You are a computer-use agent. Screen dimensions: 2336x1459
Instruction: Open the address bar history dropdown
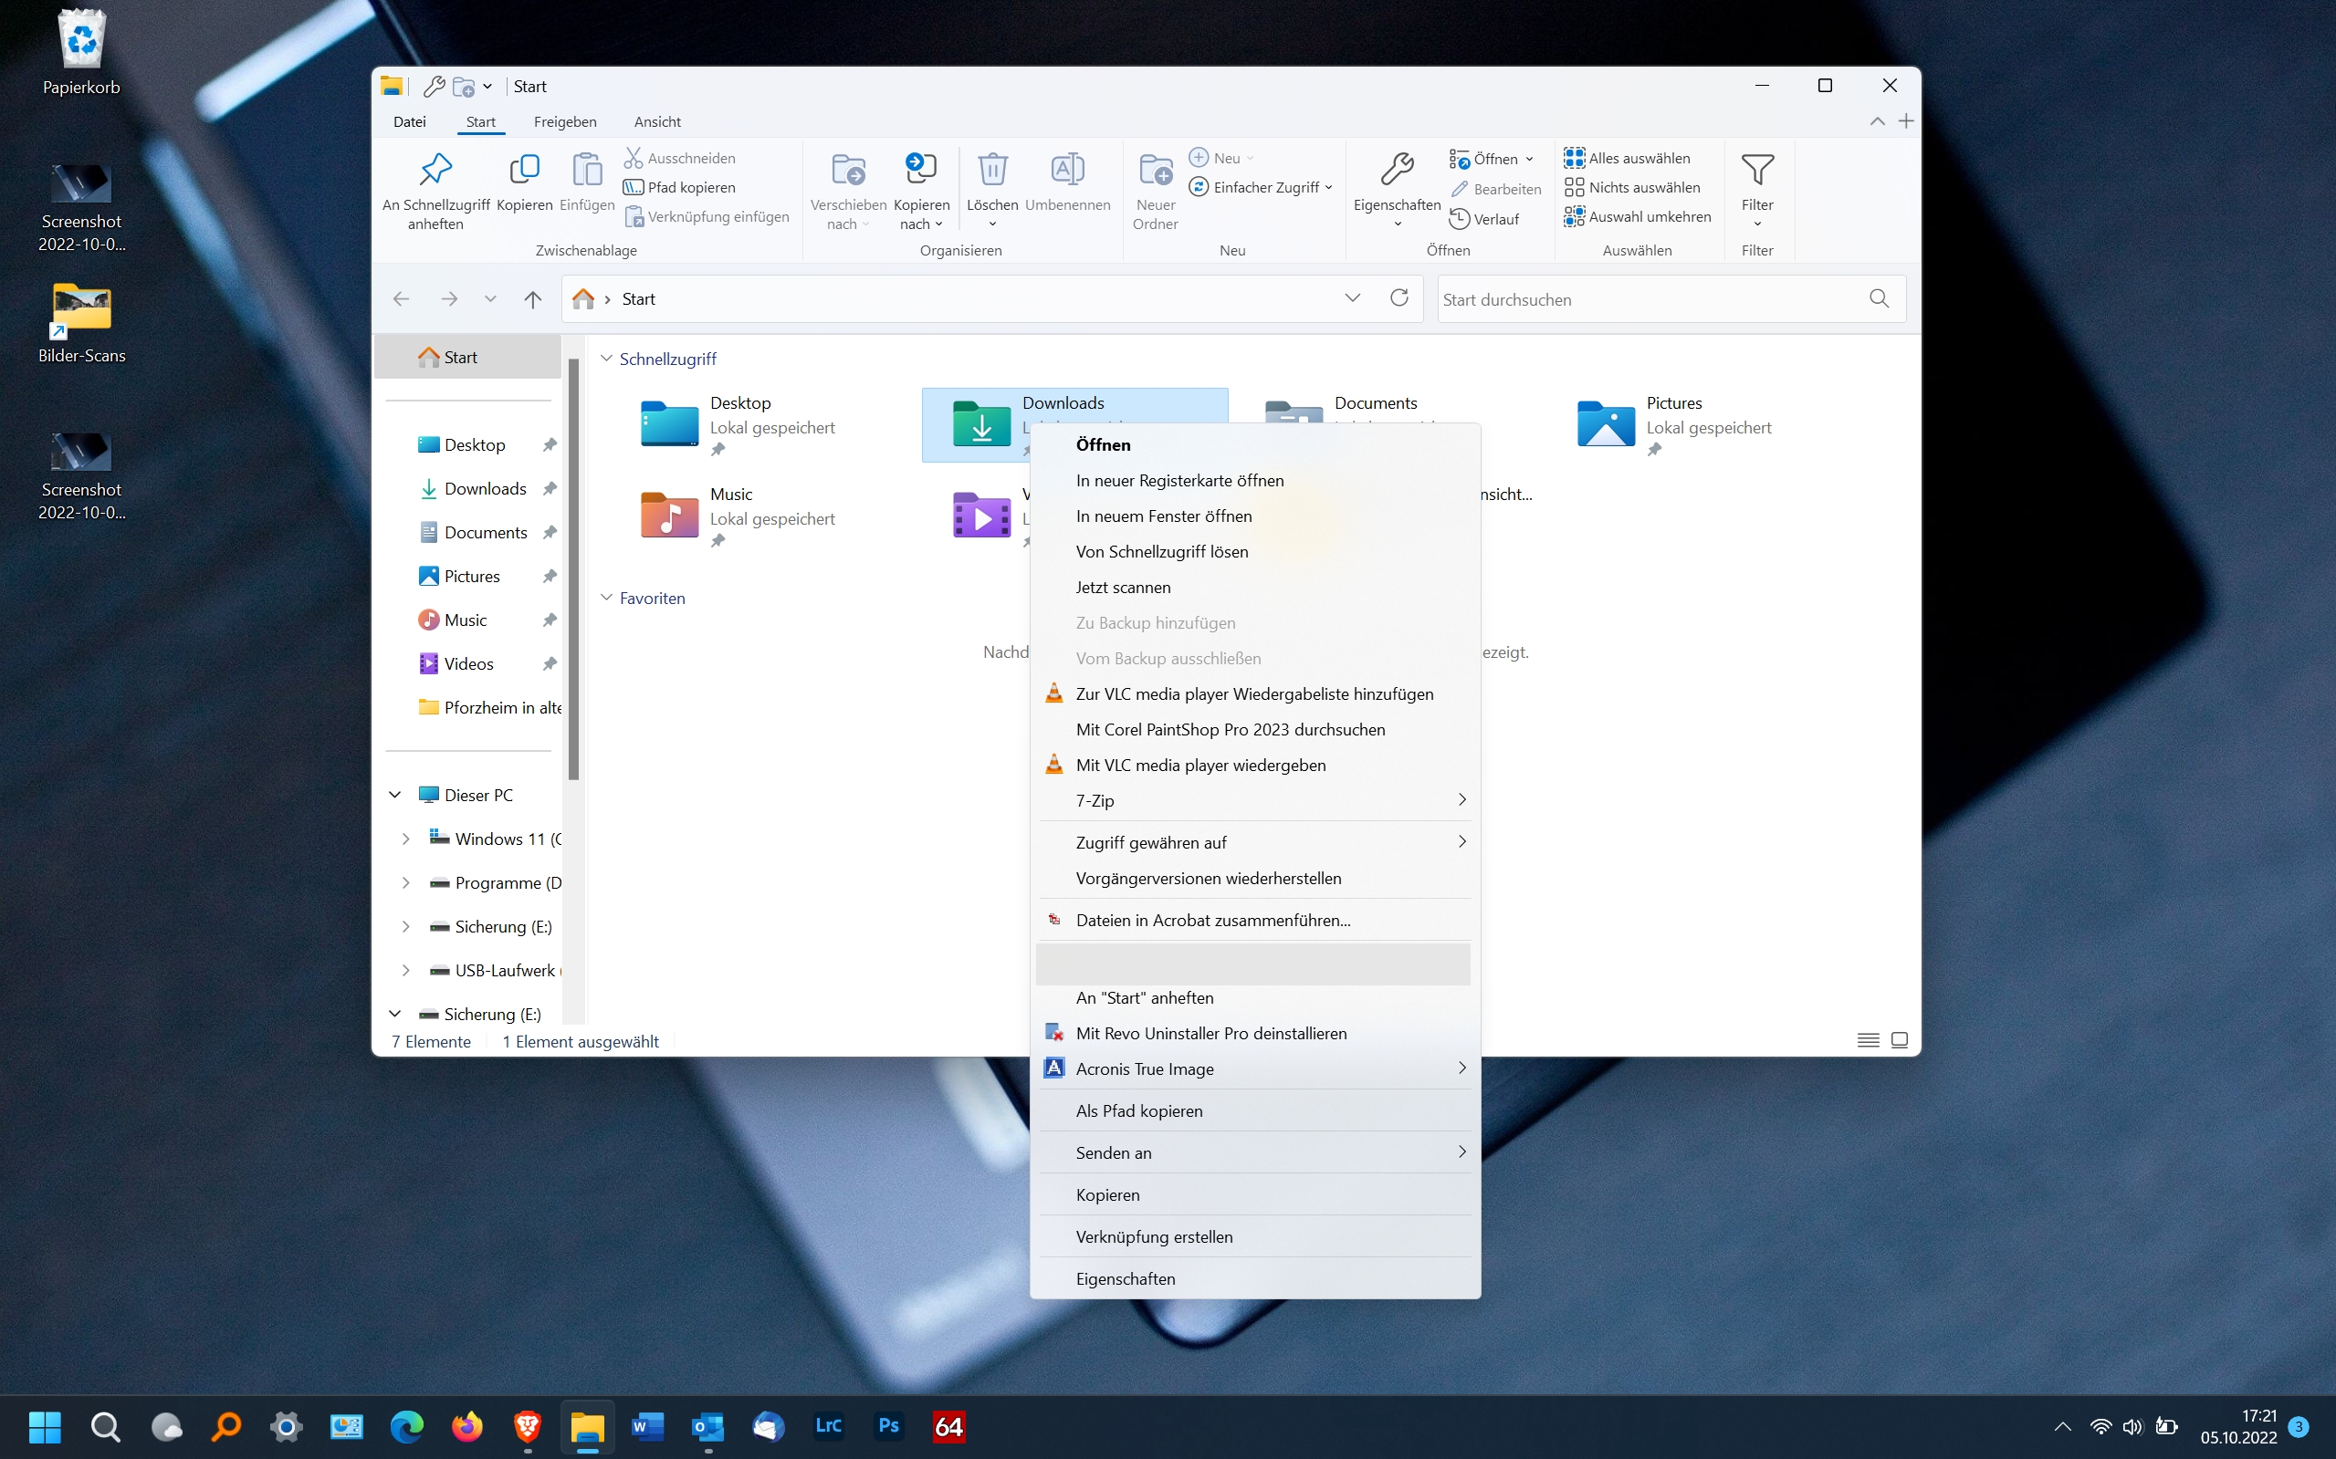coord(1352,298)
